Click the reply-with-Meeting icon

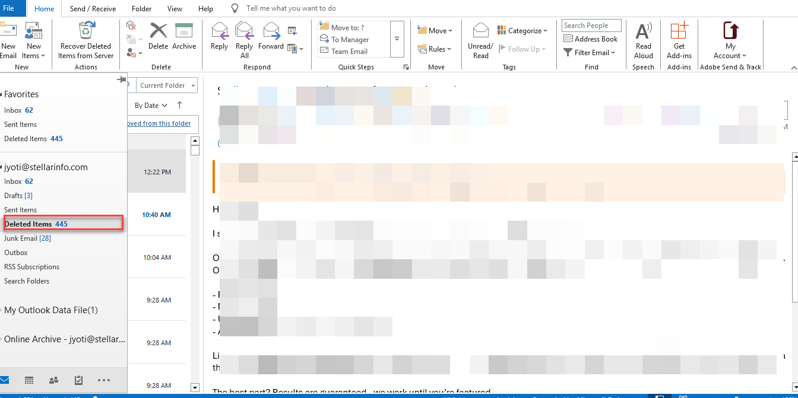[x=292, y=30]
